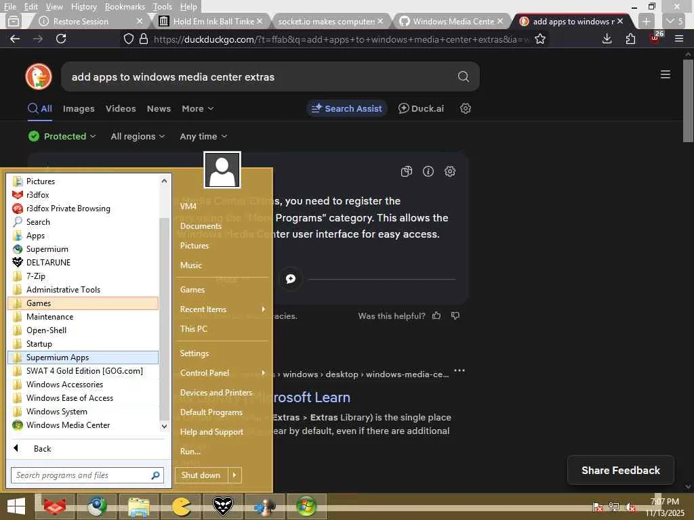The width and height of the screenshot is (694, 520).
Task: Switch to the Images search tab
Action: (x=79, y=108)
